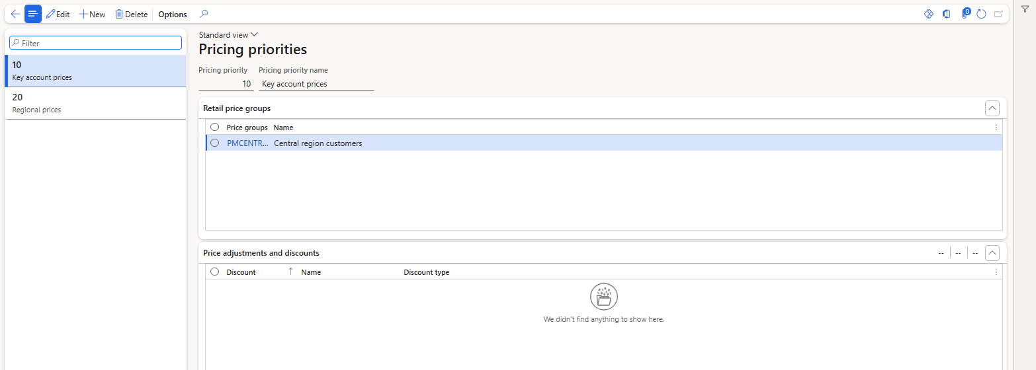1036x370 pixels.
Task: Select the PMCENTR row radio button
Action: click(x=214, y=143)
